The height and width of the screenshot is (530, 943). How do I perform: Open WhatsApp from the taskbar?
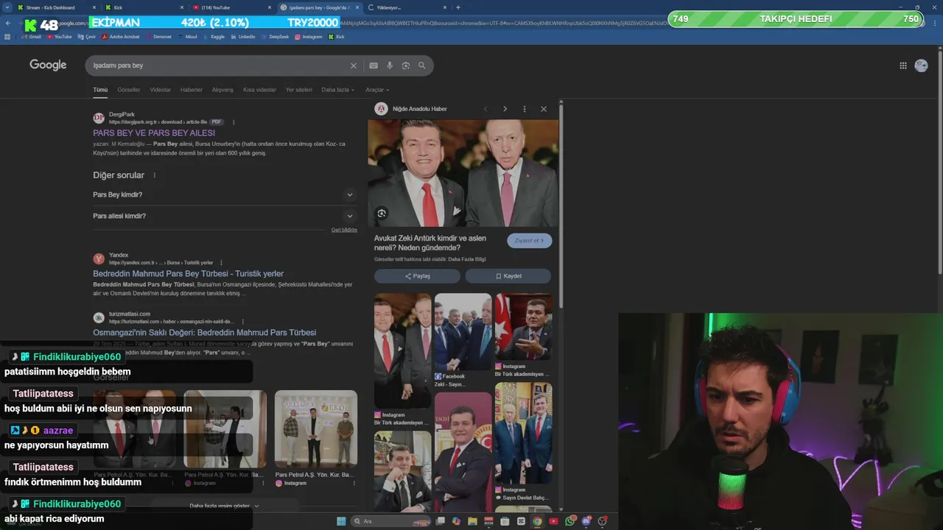click(x=570, y=521)
